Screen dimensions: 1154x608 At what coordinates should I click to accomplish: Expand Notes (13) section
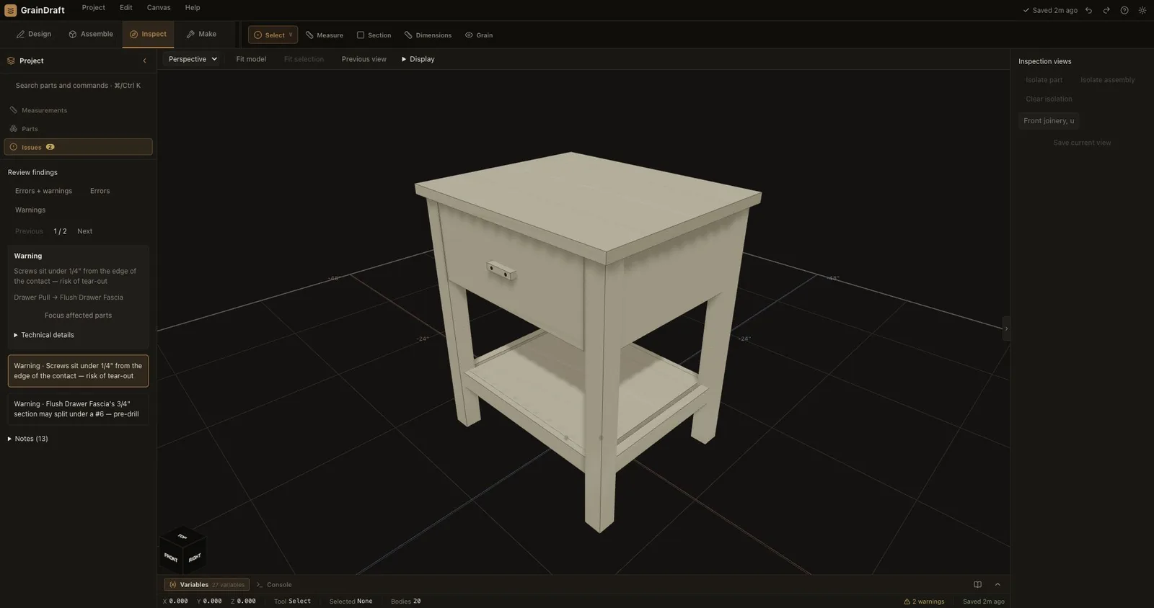tap(28, 439)
